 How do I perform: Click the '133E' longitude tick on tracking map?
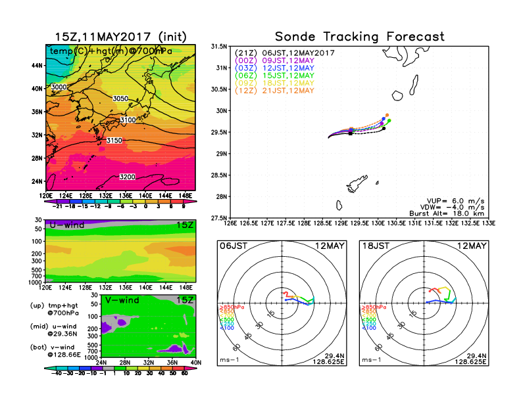point(489,223)
